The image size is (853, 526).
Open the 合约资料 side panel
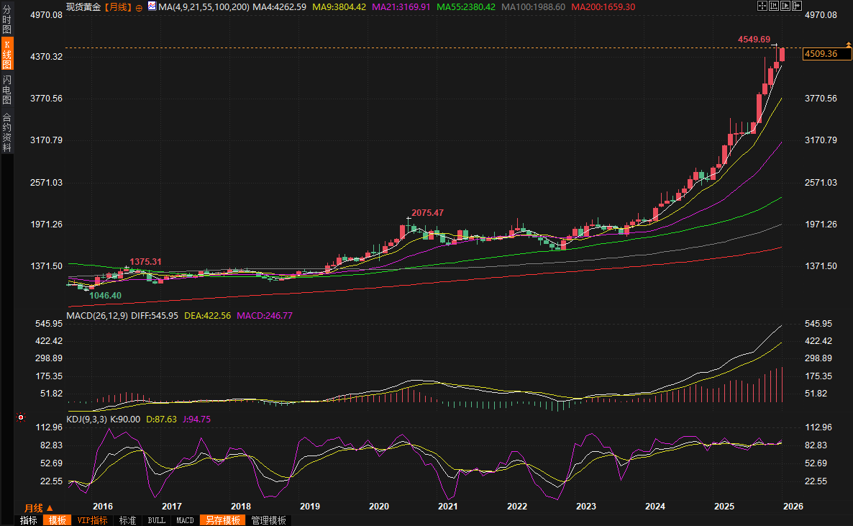[x=6, y=132]
